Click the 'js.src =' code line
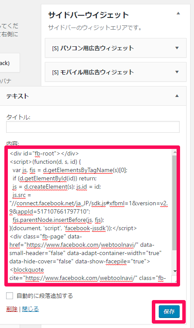The image size is (194, 328). coord(22,195)
